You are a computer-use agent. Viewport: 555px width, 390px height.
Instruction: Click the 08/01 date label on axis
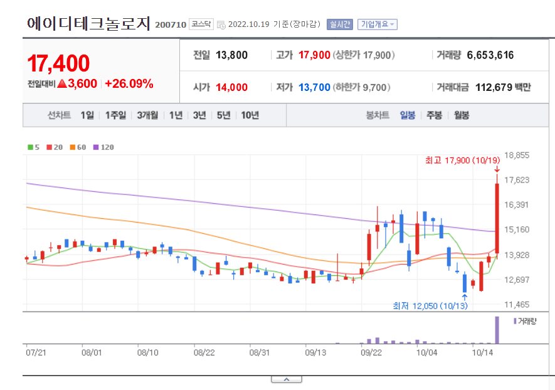coord(92,352)
